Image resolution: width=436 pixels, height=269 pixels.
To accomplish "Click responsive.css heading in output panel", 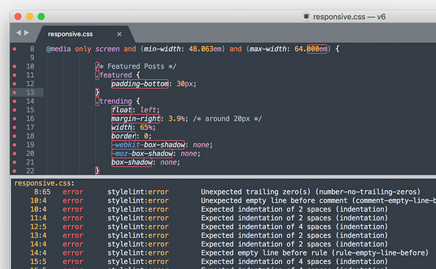I will (45, 183).
